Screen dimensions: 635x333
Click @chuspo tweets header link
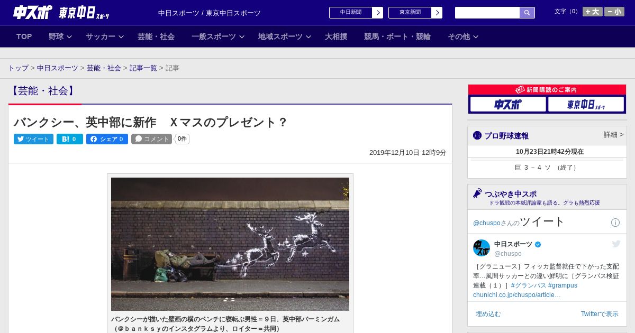(486, 223)
